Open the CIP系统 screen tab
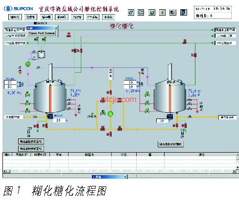Viewport: 239px width, 200px height. pos(93,17)
